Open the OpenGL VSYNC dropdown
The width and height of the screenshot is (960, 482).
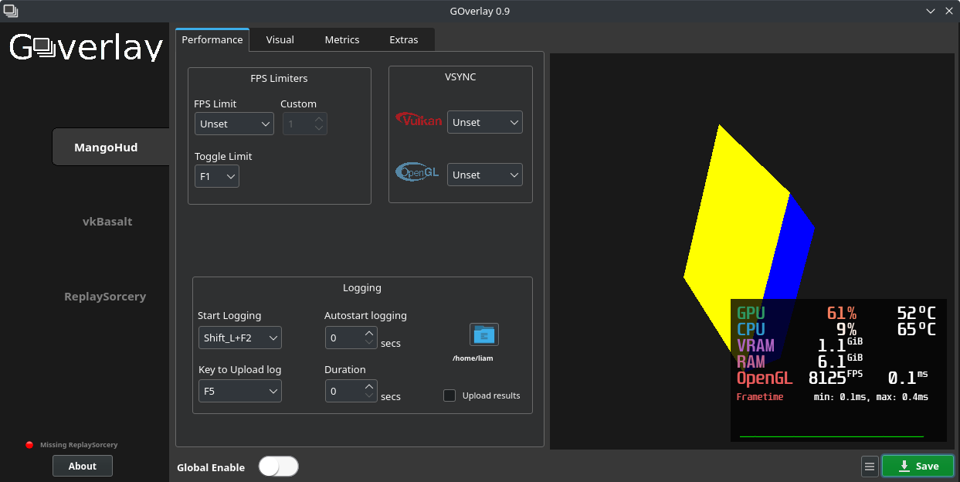point(485,175)
